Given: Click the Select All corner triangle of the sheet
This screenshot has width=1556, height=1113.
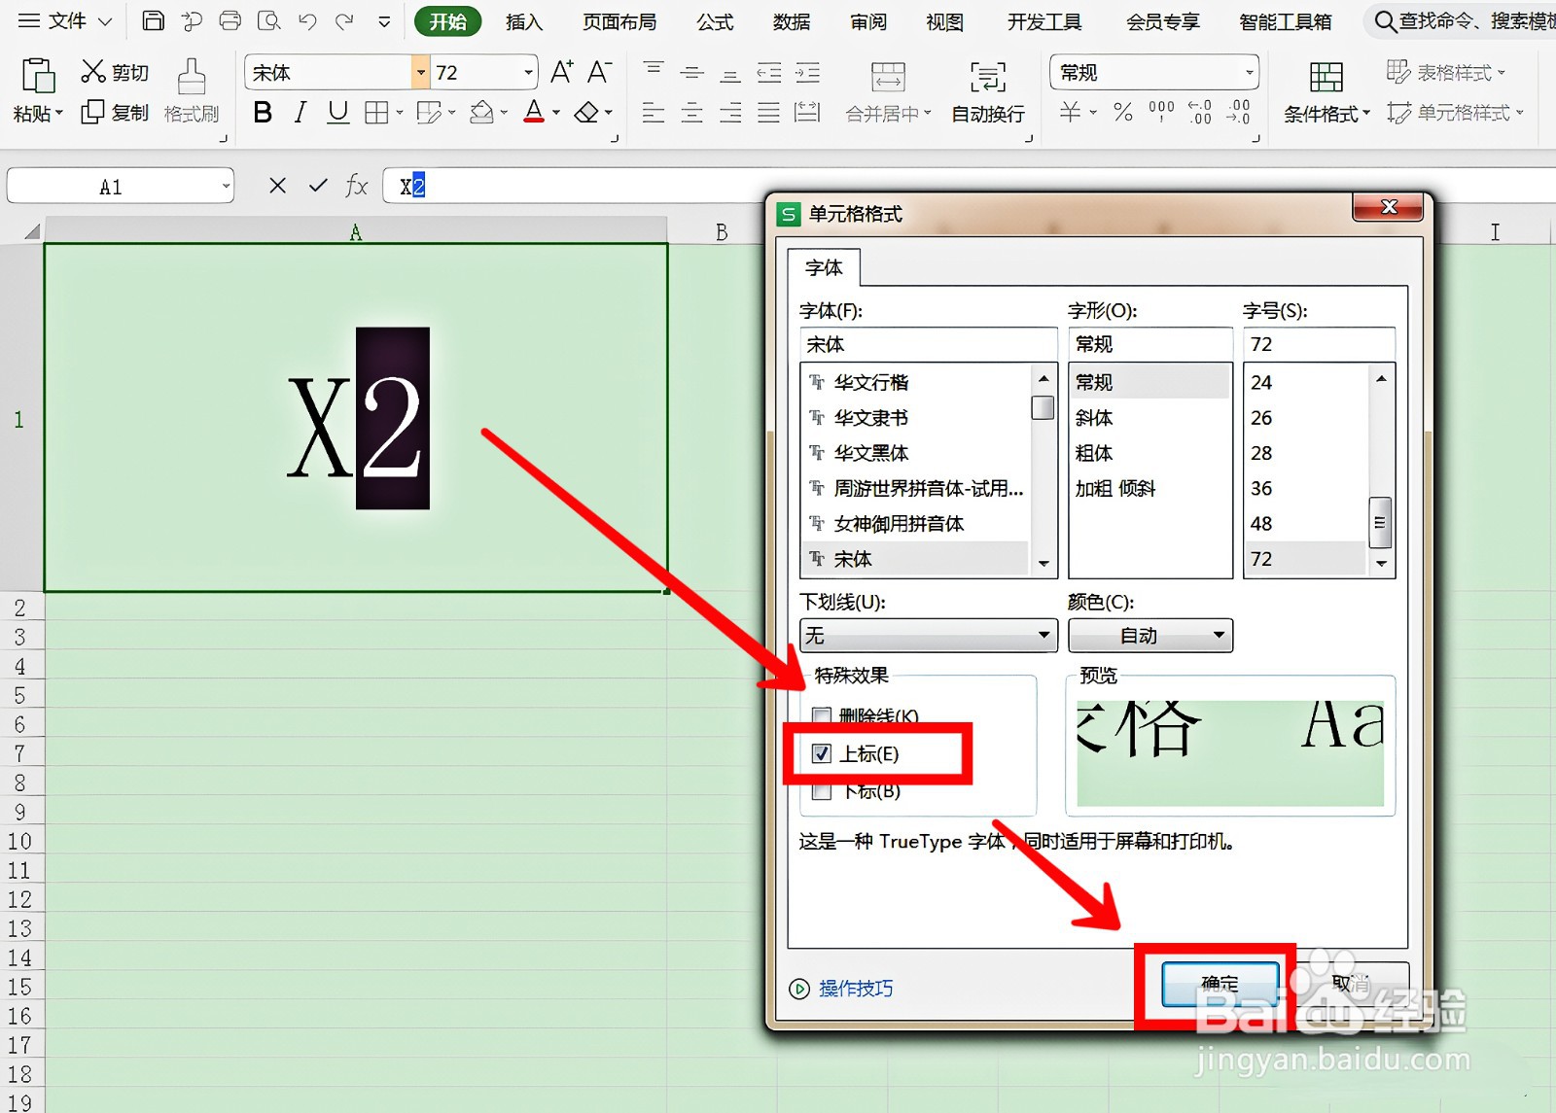Looking at the screenshot, I should [33, 231].
